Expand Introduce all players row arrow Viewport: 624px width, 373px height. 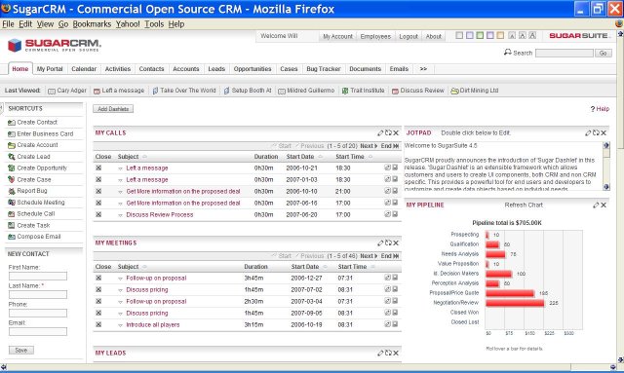(x=120, y=325)
